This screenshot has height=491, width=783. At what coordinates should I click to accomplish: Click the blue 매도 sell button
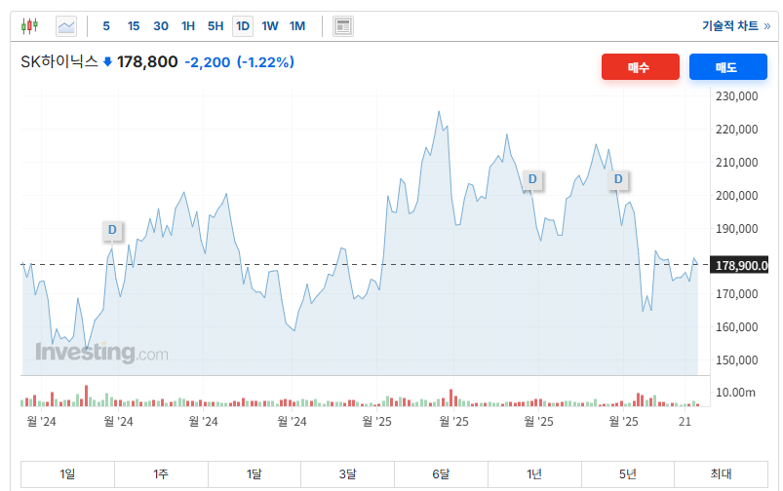pos(728,67)
